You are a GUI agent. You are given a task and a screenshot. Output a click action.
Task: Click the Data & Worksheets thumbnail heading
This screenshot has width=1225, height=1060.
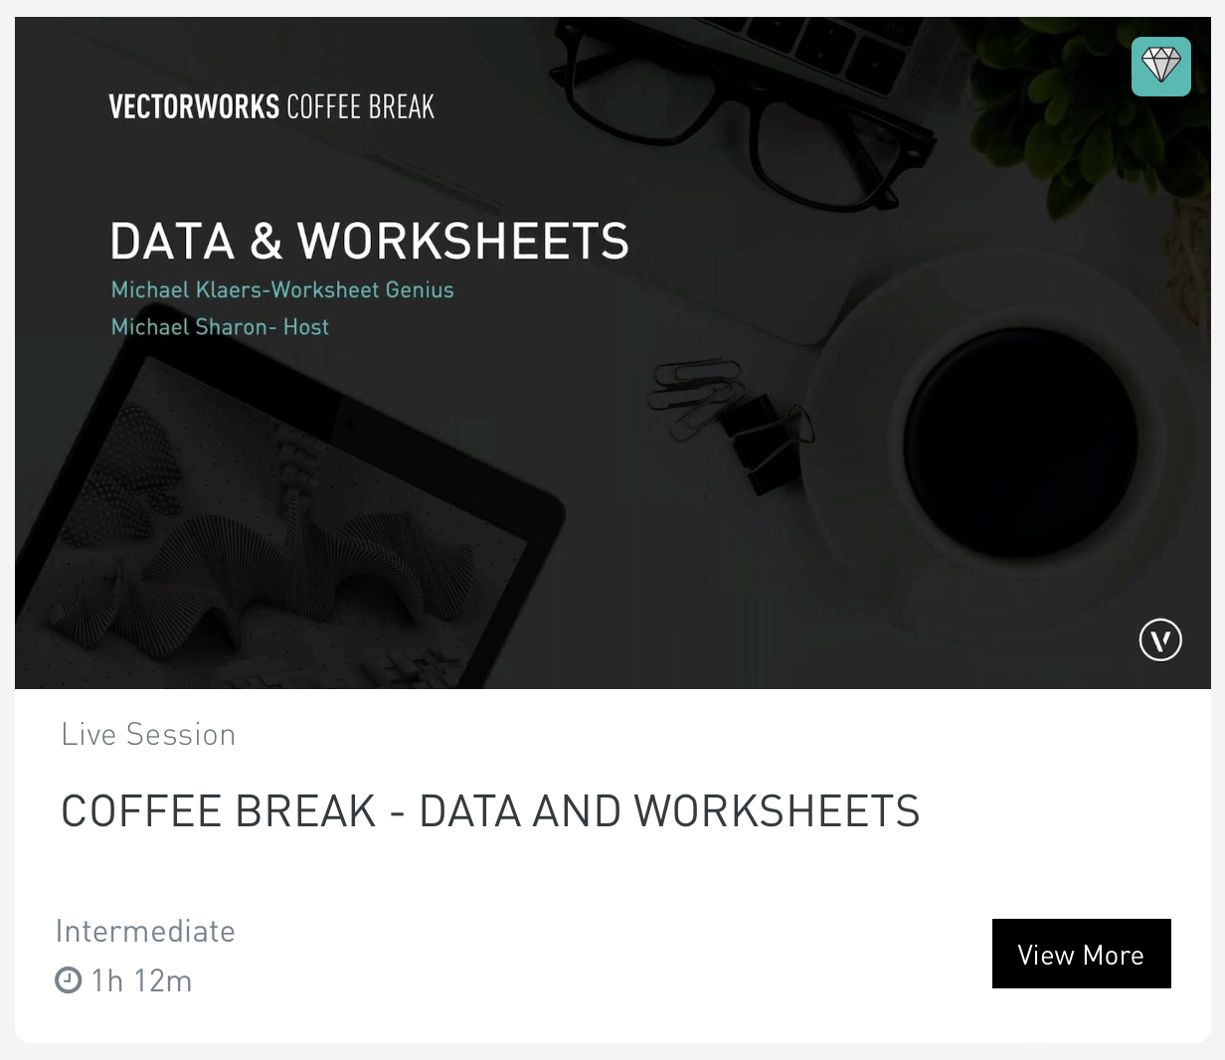click(369, 242)
